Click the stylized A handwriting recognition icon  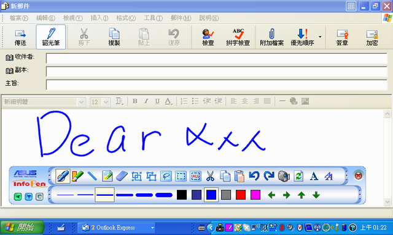[x=329, y=176]
